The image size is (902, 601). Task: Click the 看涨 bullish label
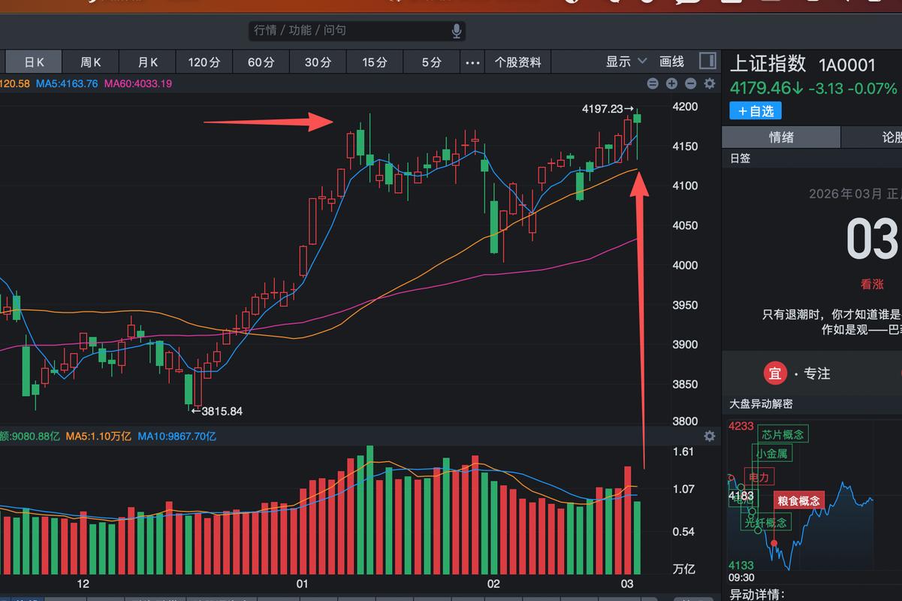pos(872,285)
